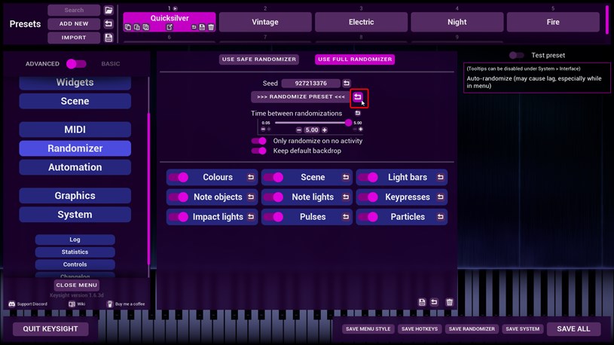Toggle Pulses randomization switch
The height and width of the screenshot is (345, 614).
[x=273, y=216]
